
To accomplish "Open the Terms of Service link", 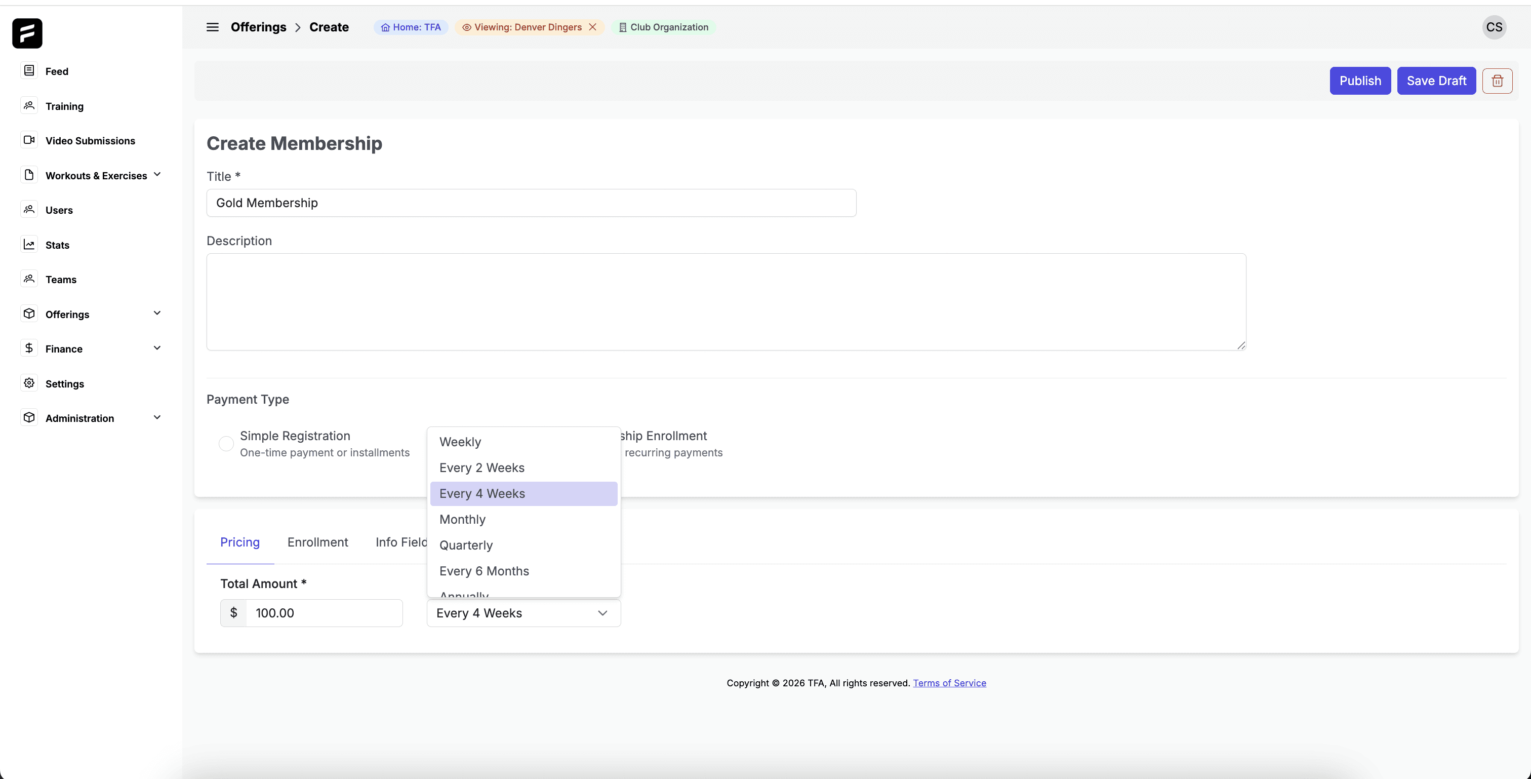I will 949,683.
